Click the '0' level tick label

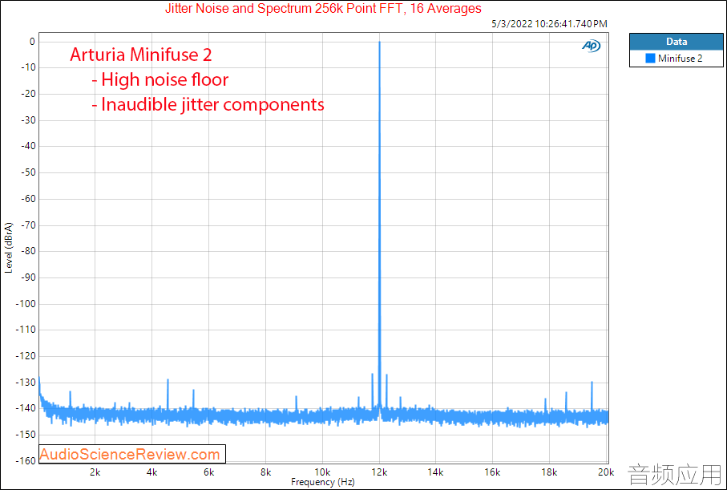pos(32,42)
